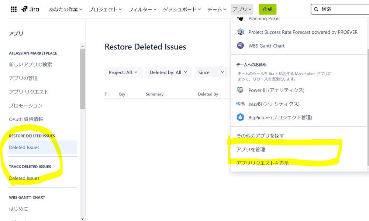Open the app switcher grid icon
Viewport: 369px width, 221px height.
[x=14, y=9]
